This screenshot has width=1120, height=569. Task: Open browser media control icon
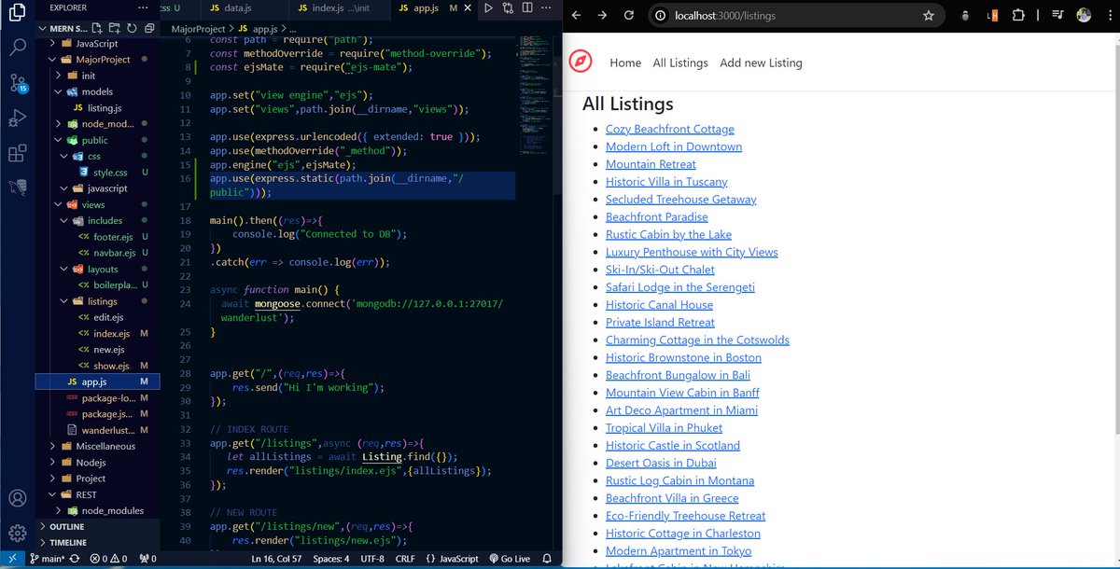1057,15
